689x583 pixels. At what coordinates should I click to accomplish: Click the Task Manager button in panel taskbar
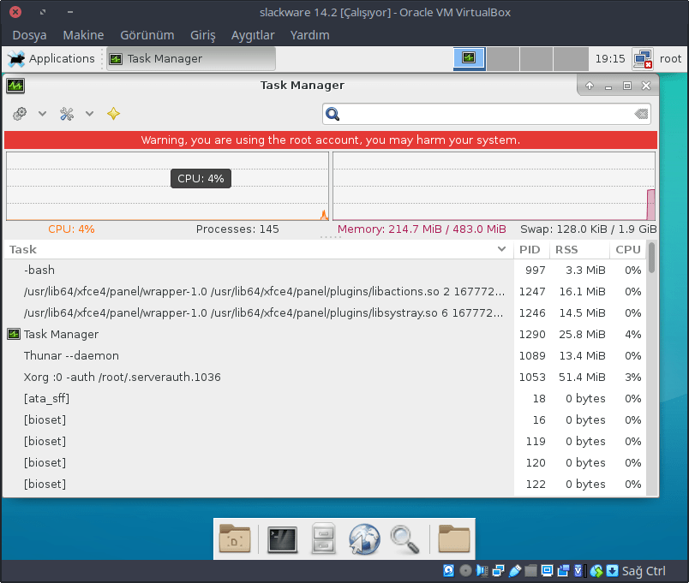pos(191,59)
